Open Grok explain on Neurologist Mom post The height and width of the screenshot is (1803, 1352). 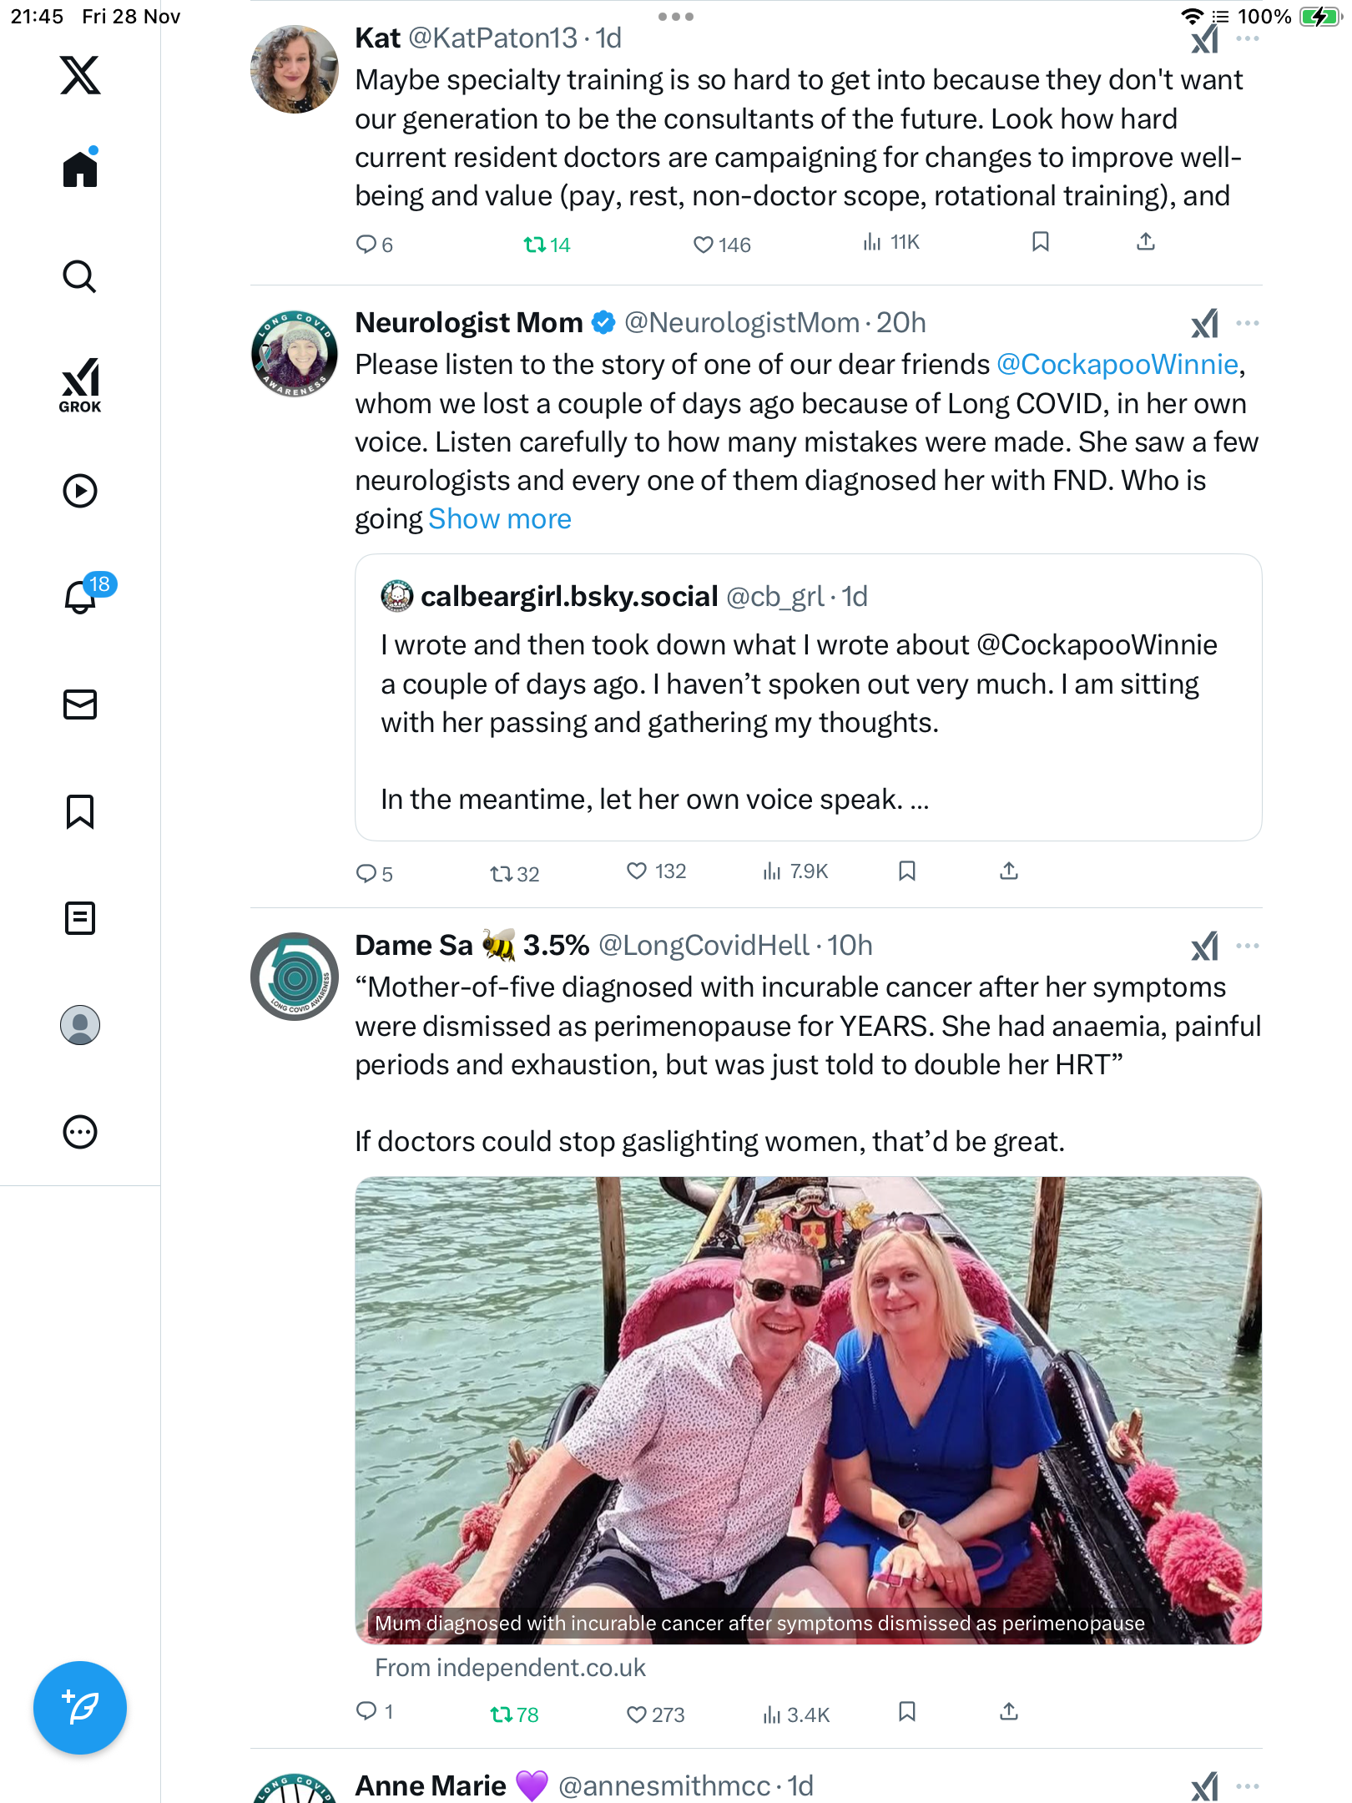pos(1204,324)
